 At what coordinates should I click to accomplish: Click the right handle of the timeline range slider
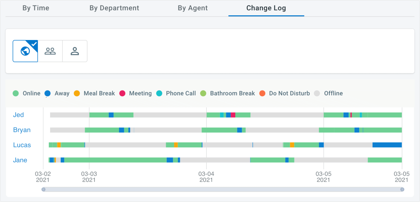click(402, 189)
